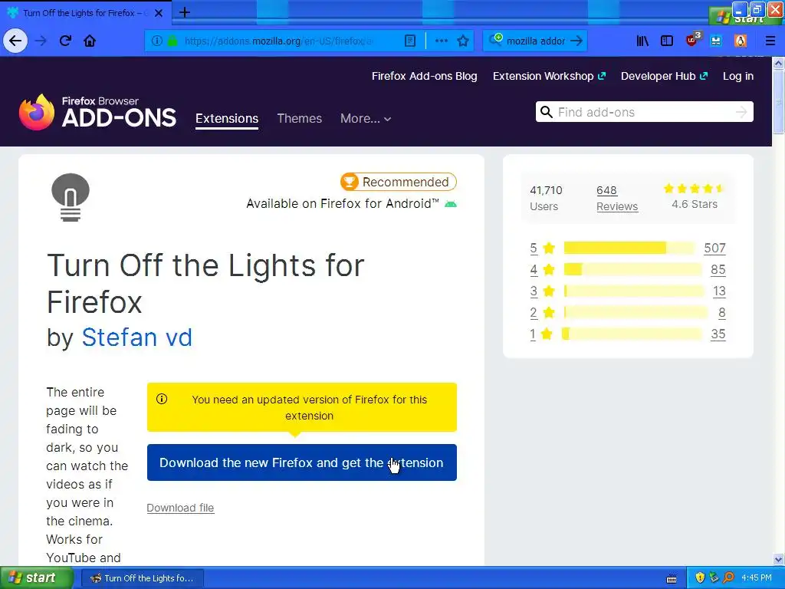Open the Library toolbar icon
Screen dimensions: 785x589
coord(642,41)
